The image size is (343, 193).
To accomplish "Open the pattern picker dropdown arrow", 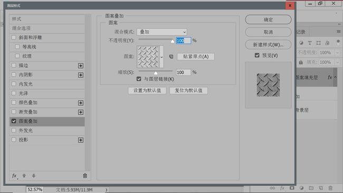I will (161, 57).
